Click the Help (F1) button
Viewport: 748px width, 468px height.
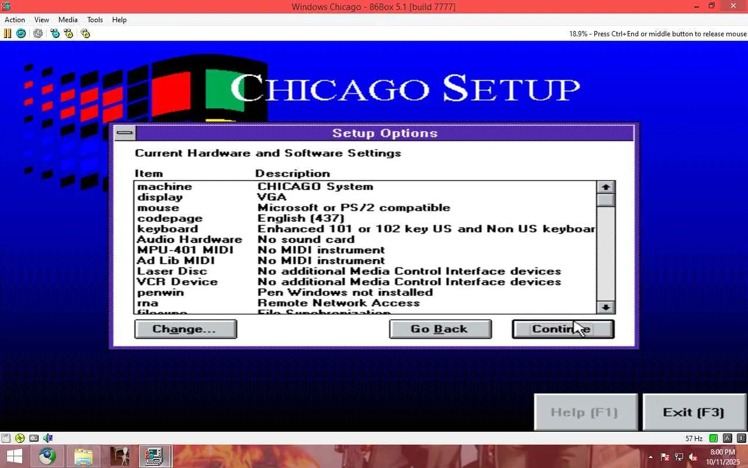[x=586, y=412]
